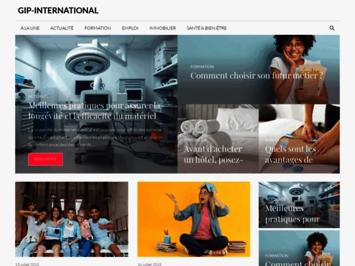Viewport: 355px width, 266px height.
Task: Open thumbnail of five friends sitting together
Action: [x=72, y=219]
